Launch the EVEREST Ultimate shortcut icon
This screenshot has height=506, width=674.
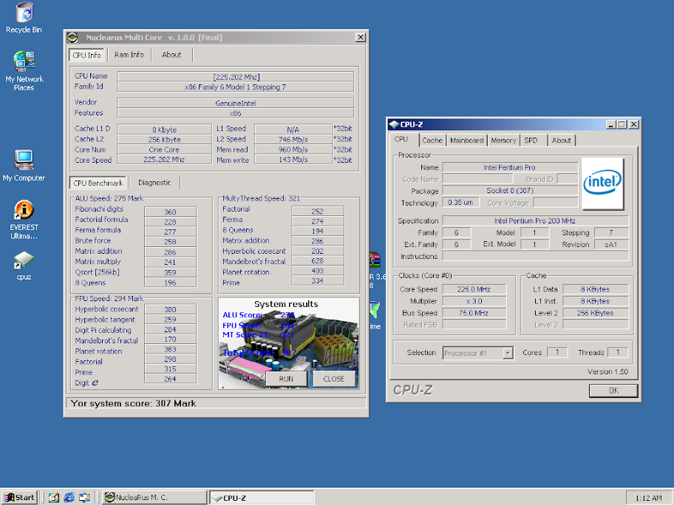point(24,211)
